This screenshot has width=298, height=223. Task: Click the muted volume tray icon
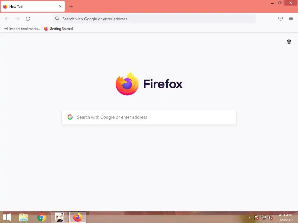coord(271,217)
